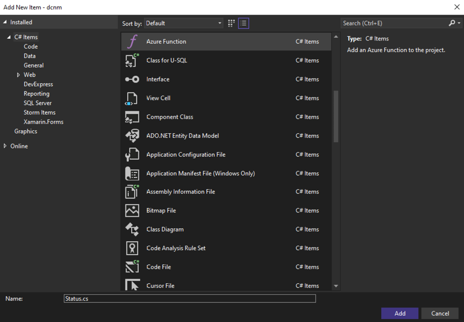The height and width of the screenshot is (322, 464).
Task: Select the View Cell template name
Action: (158, 98)
